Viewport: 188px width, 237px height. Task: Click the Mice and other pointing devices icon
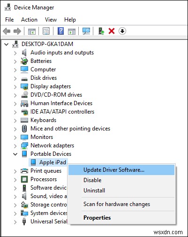point(24,129)
